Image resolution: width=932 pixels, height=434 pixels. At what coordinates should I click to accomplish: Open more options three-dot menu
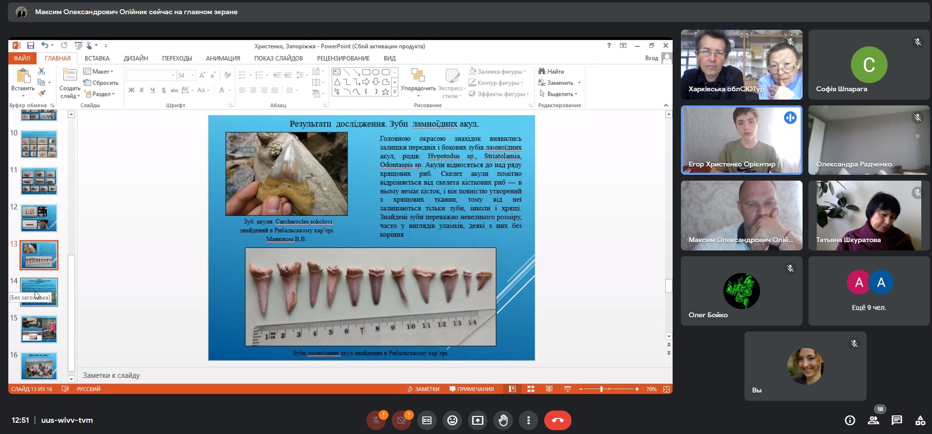click(x=529, y=420)
